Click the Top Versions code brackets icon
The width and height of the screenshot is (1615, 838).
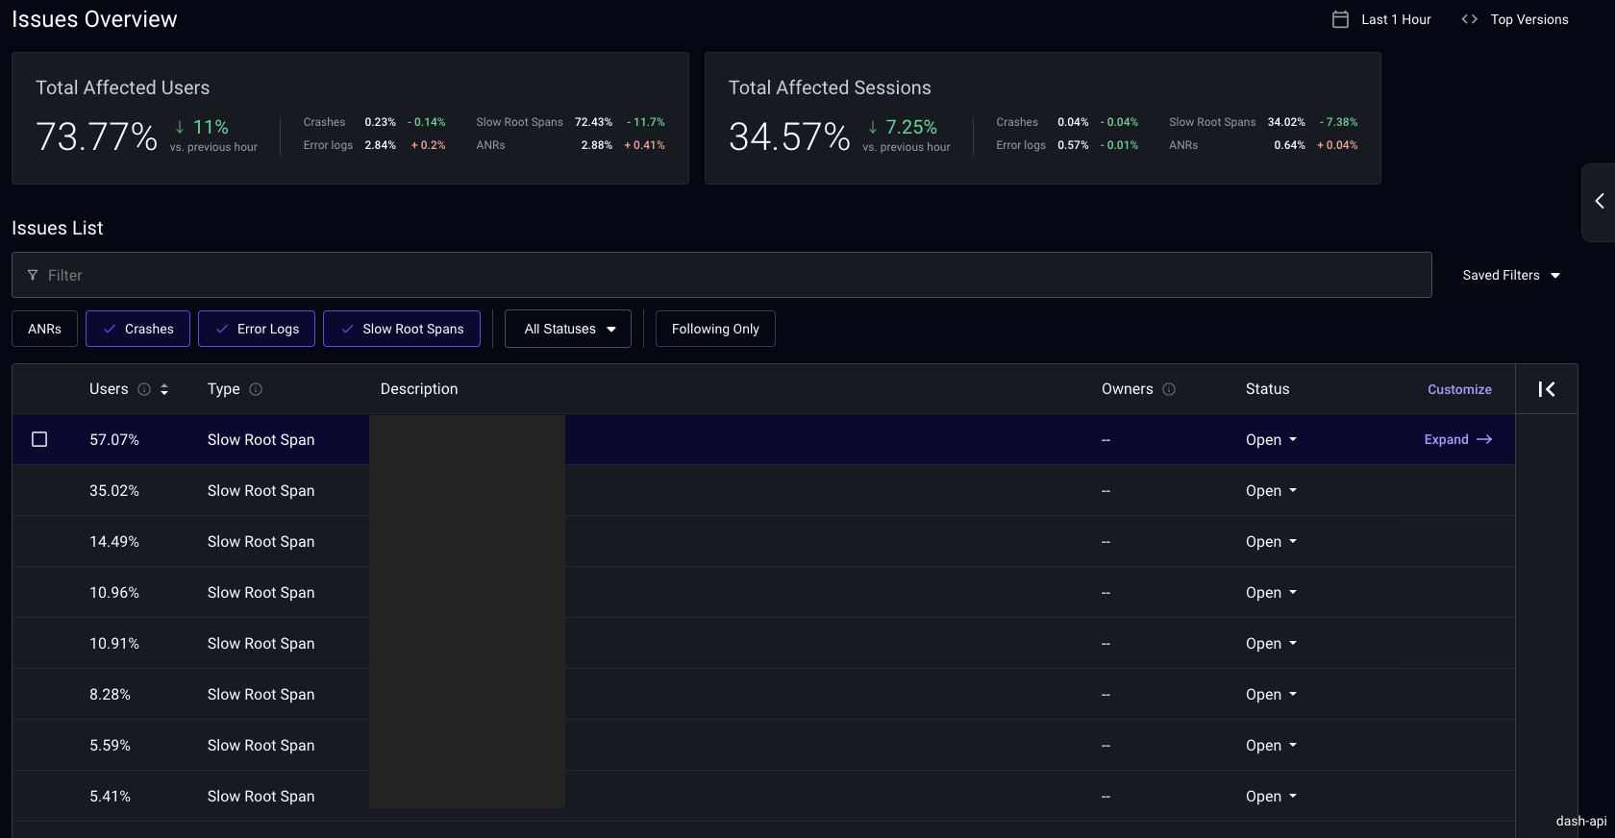point(1469,19)
